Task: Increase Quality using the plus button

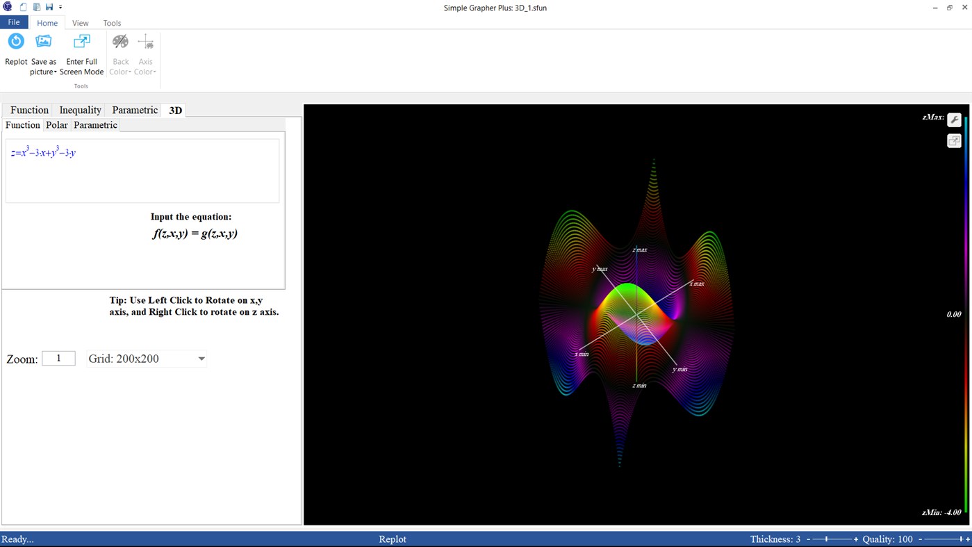Action: tap(969, 539)
